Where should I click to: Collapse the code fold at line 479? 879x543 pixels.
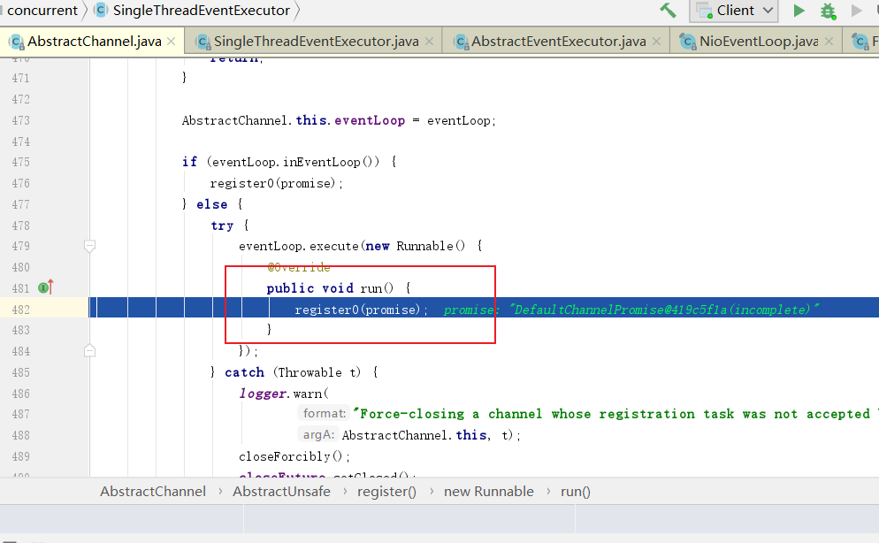tap(89, 246)
